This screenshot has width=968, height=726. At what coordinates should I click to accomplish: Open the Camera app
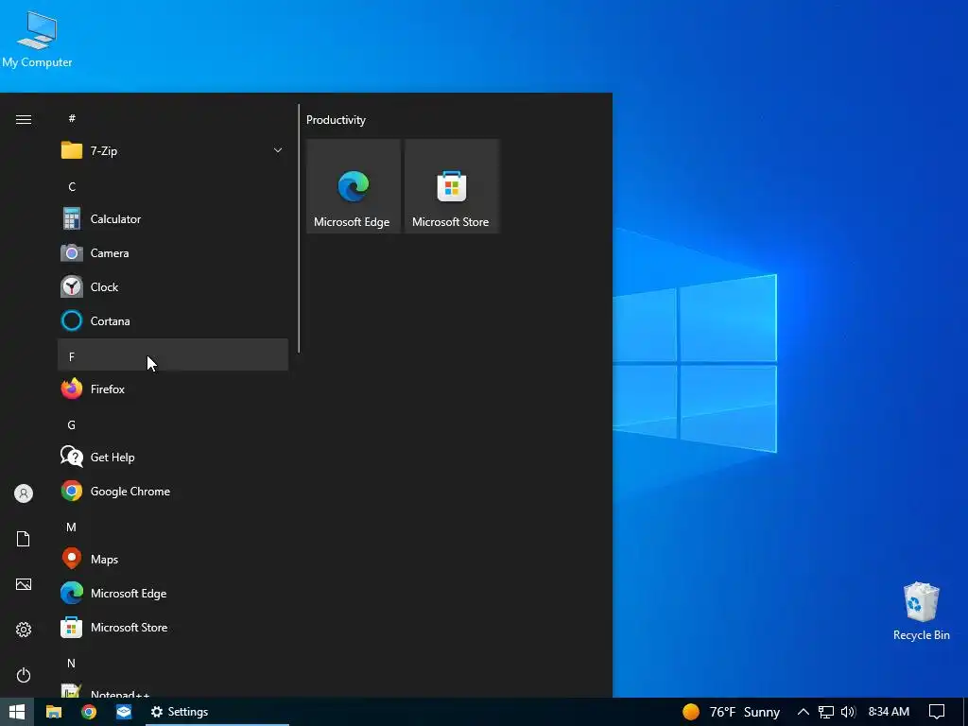tap(173, 253)
